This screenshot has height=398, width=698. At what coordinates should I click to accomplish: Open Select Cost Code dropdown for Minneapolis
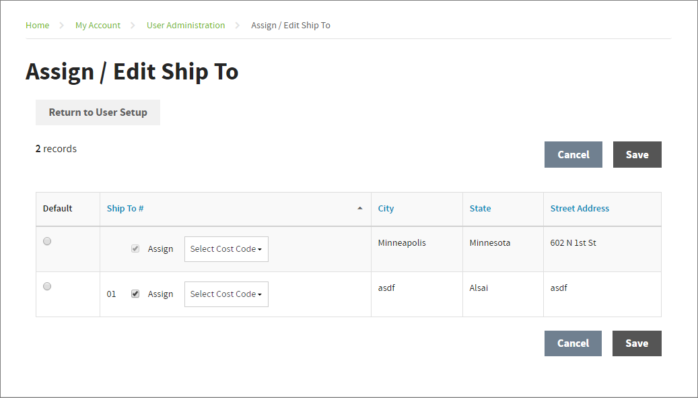point(226,249)
